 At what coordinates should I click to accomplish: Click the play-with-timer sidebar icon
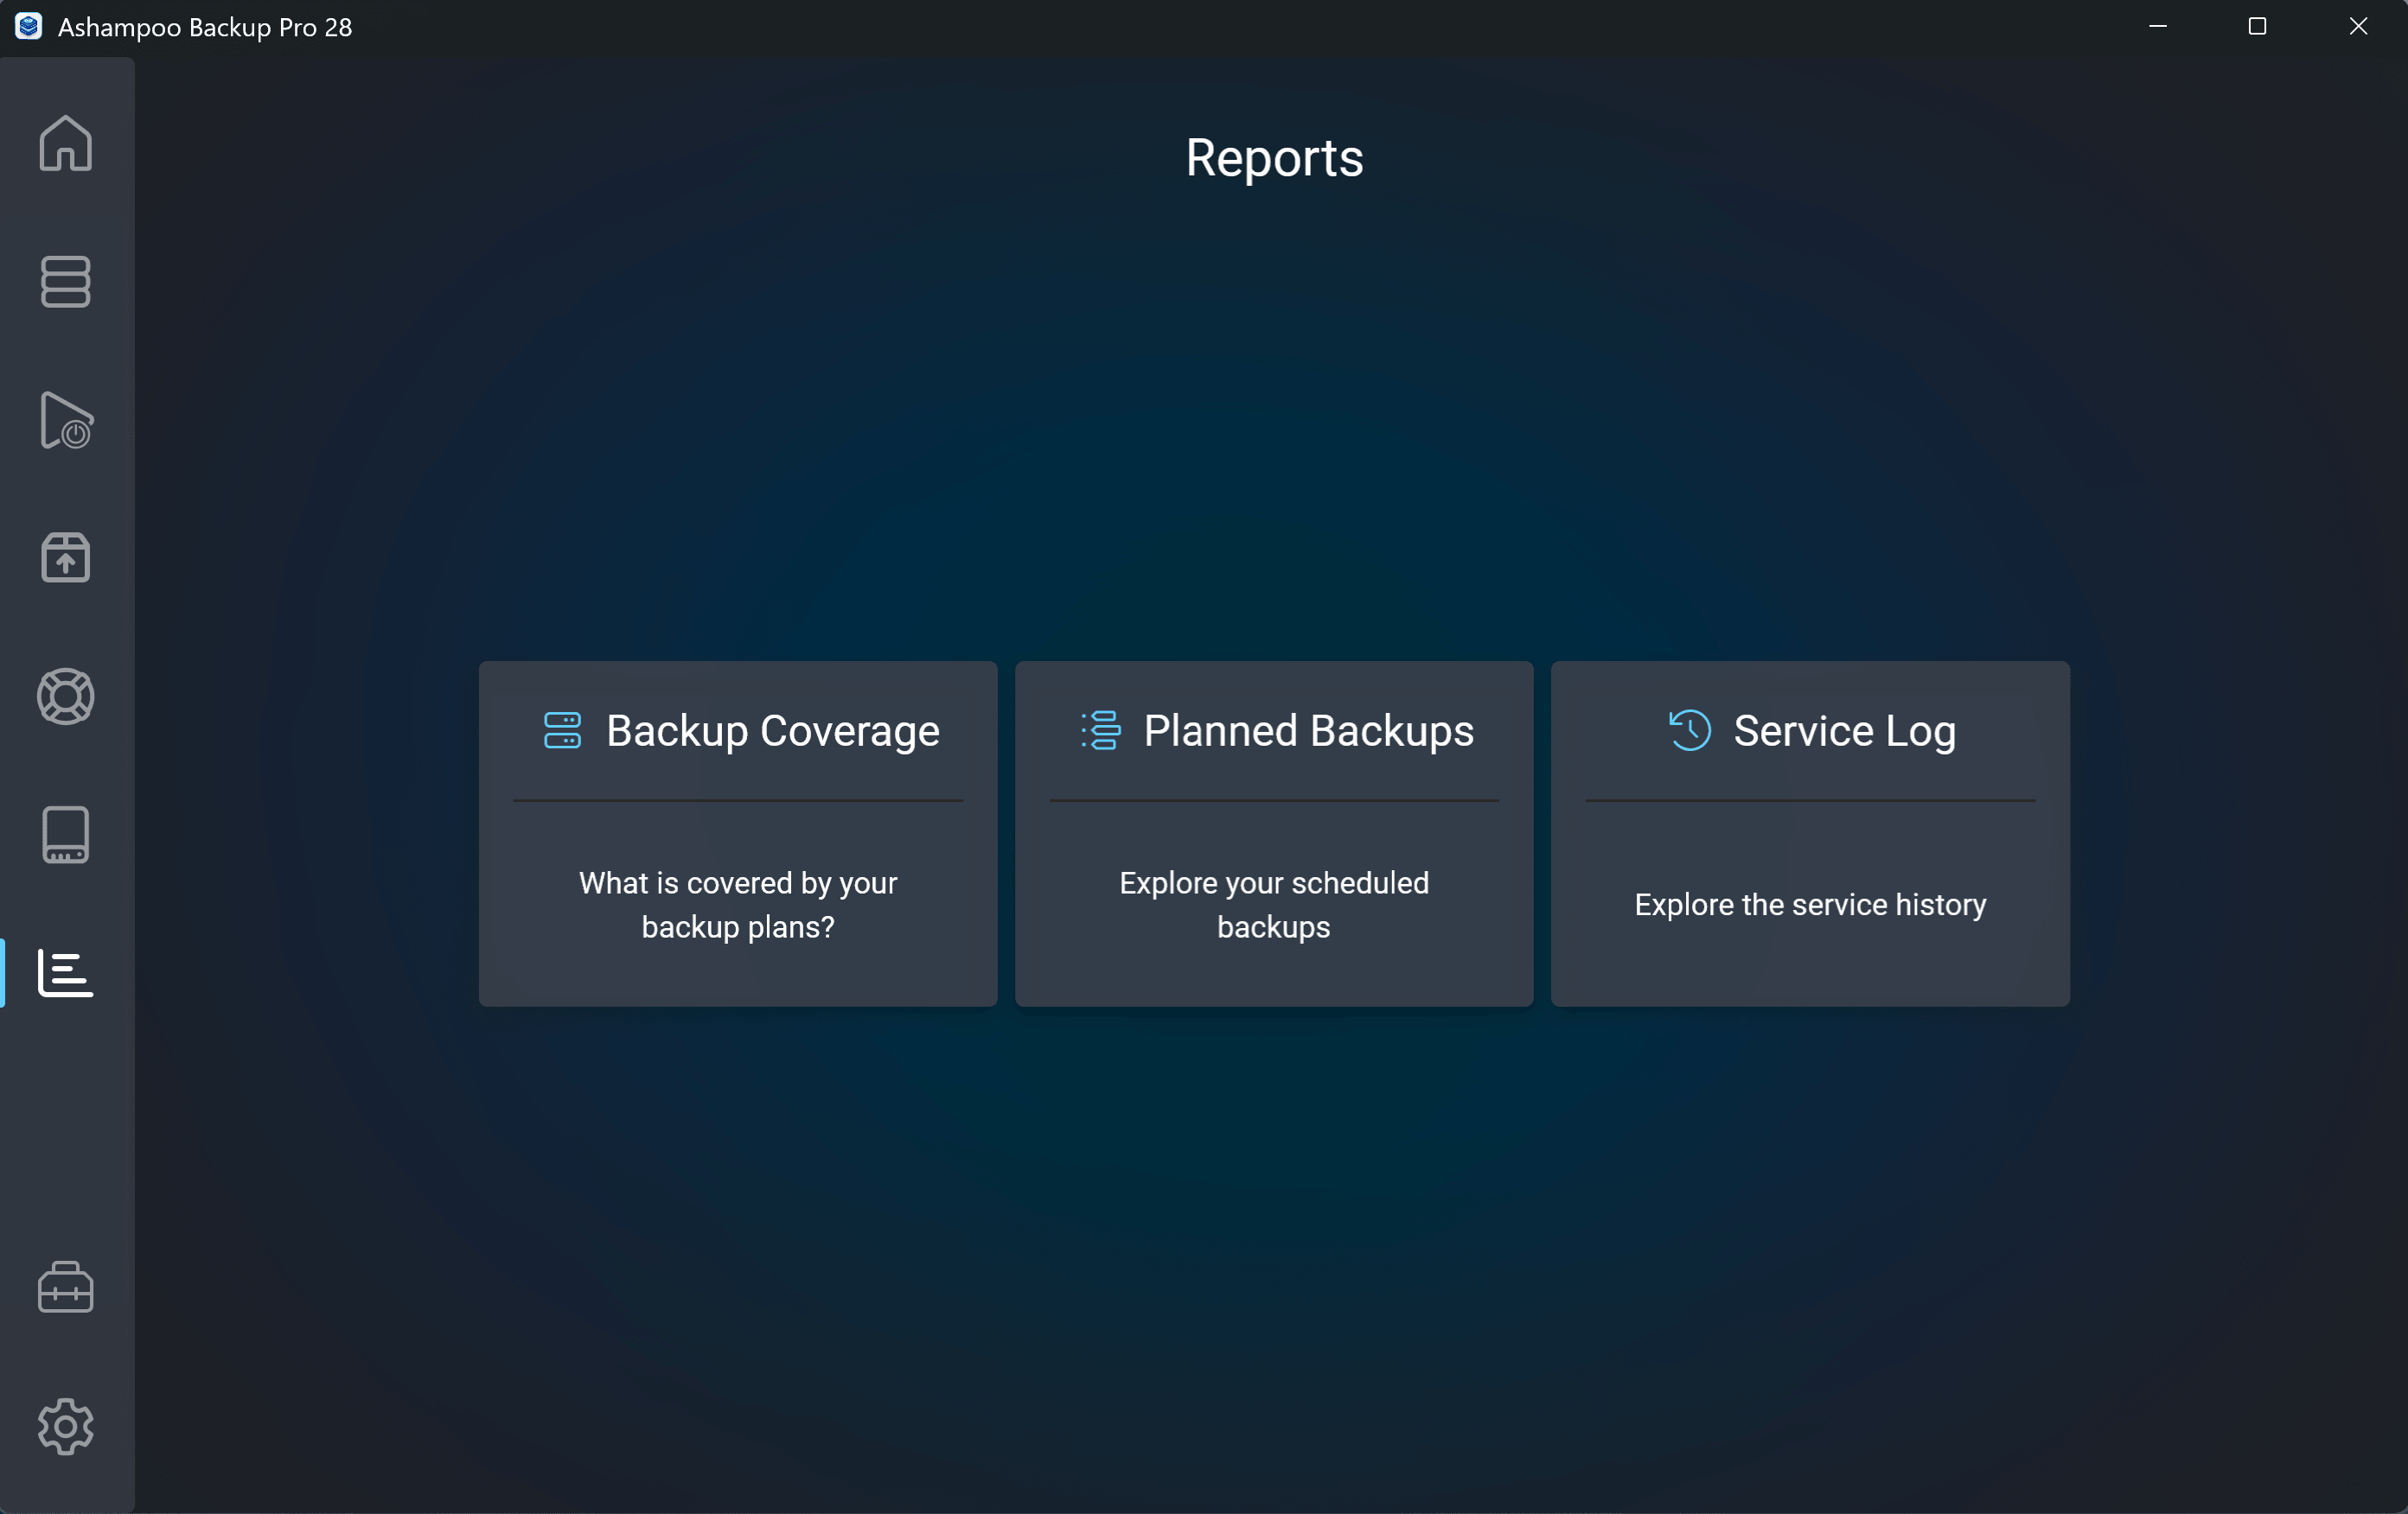click(x=66, y=420)
